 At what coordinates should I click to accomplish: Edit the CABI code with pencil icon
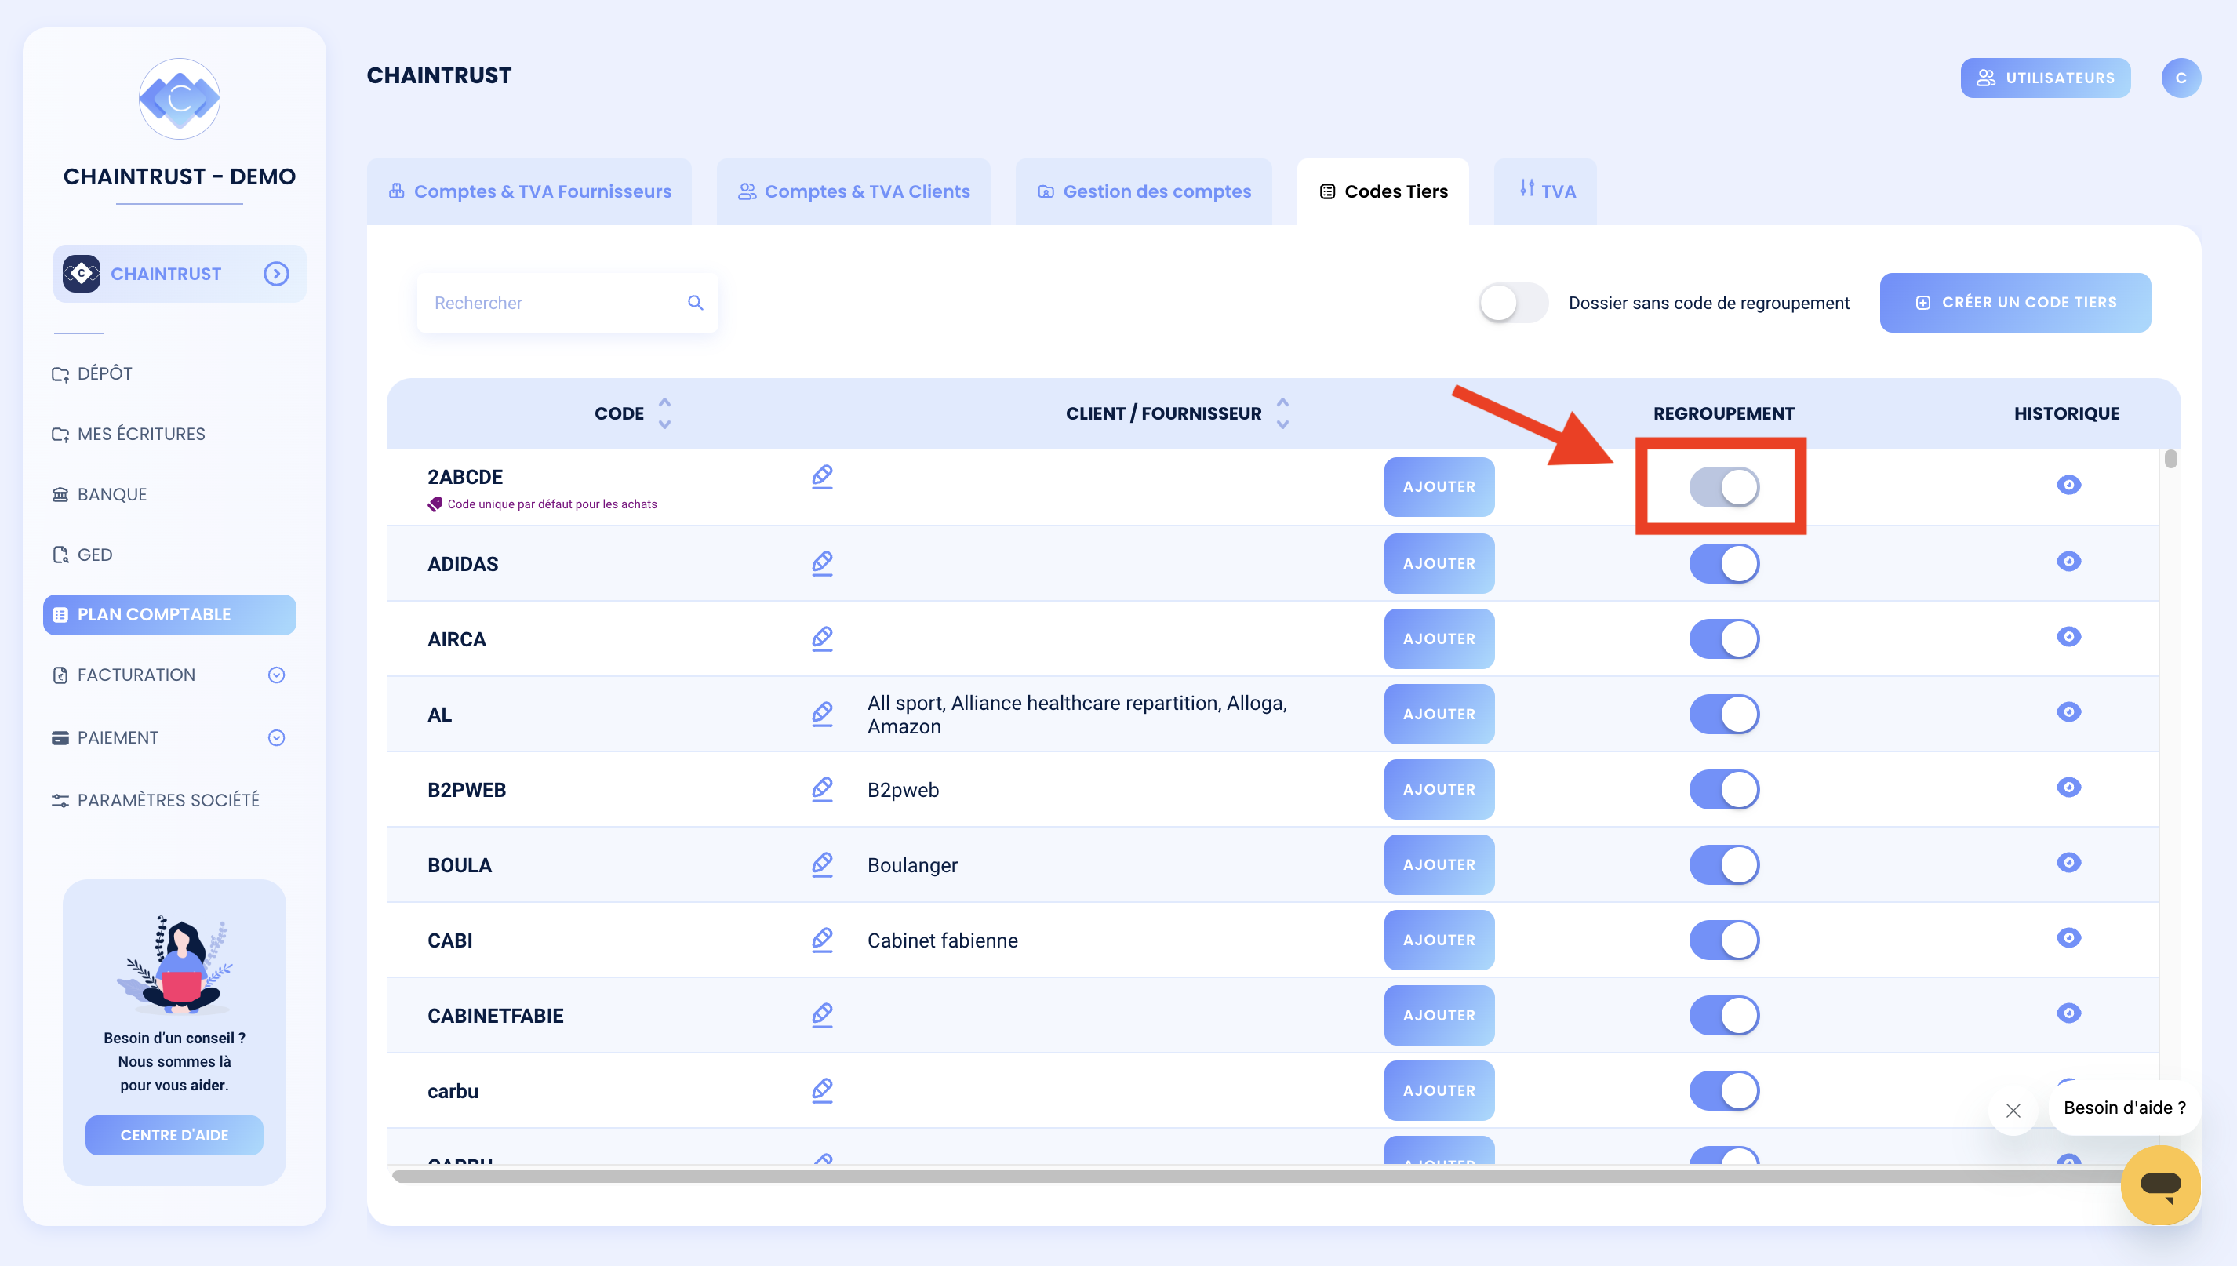pyautogui.click(x=821, y=939)
